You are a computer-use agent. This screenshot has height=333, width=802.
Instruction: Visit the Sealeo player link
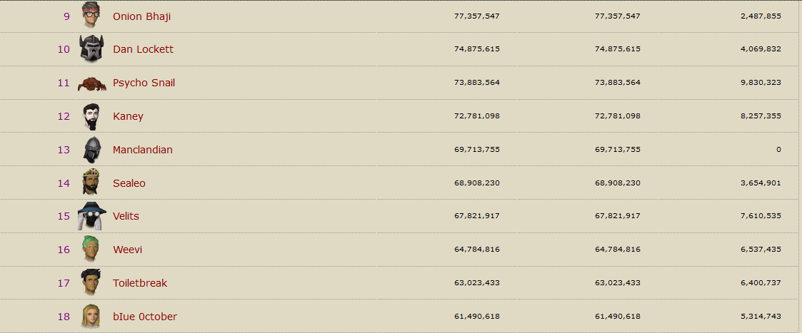pyautogui.click(x=129, y=183)
